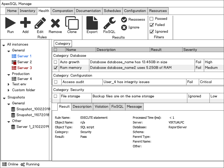Click the Running gears status icon
The width and height of the screenshot is (224, 168).
point(23,164)
